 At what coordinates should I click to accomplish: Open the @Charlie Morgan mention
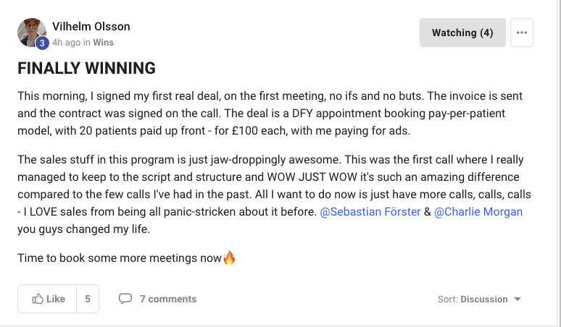tap(478, 212)
